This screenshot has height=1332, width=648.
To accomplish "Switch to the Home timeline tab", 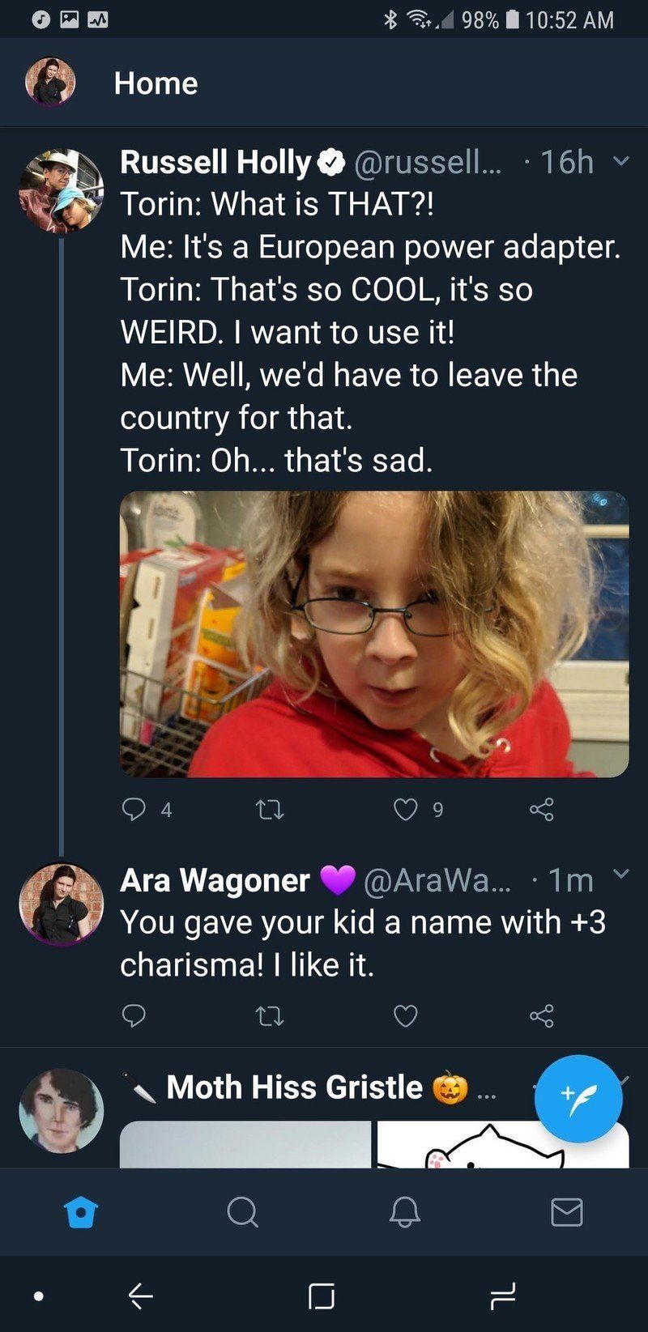I will click(x=81, y=1212).
